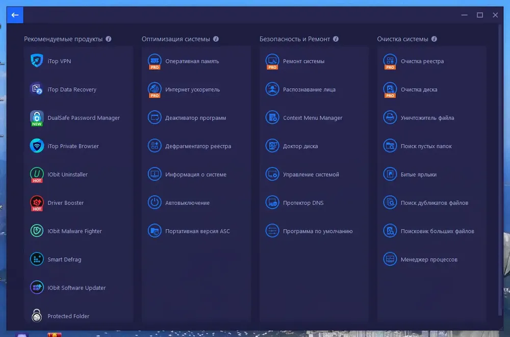The height and width of the screenshot is (337, 510).
Task: Click Автовыключение power icon
Action: [x=155, y=202]
